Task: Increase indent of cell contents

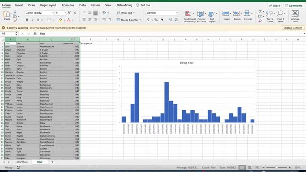Action: click(x=109, y=20)
